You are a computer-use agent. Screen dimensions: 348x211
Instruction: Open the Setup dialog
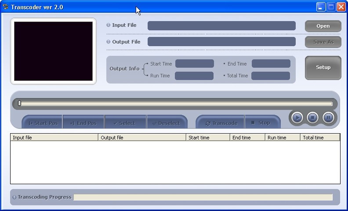[x=323, y=67]
